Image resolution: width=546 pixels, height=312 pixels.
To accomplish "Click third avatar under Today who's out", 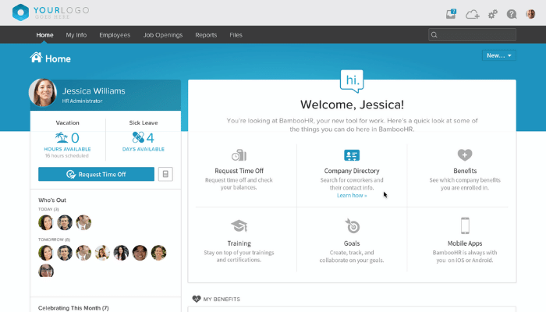I will point(83,222).
